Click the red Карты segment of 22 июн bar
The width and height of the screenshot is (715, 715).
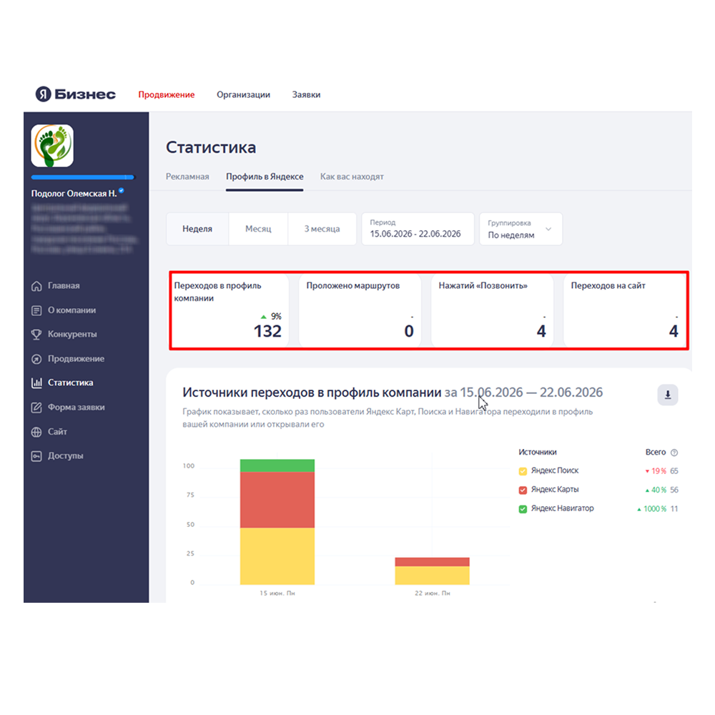(x=432, y=562)
